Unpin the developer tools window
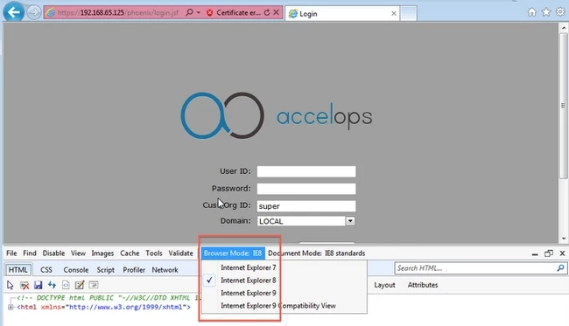 548,253
